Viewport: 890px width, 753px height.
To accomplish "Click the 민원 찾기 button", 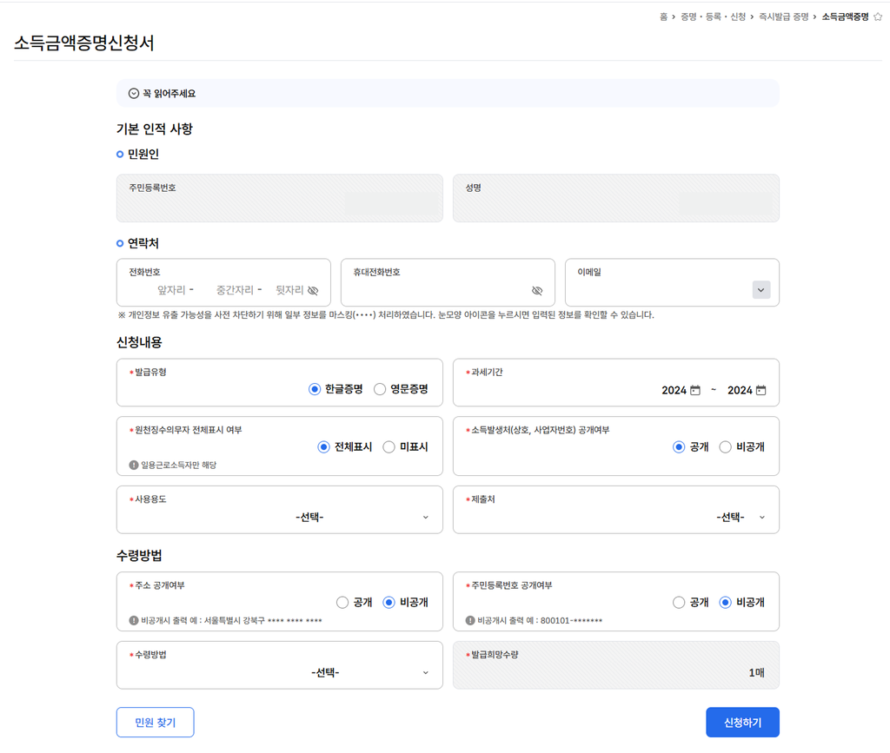I will coord(155,723).
